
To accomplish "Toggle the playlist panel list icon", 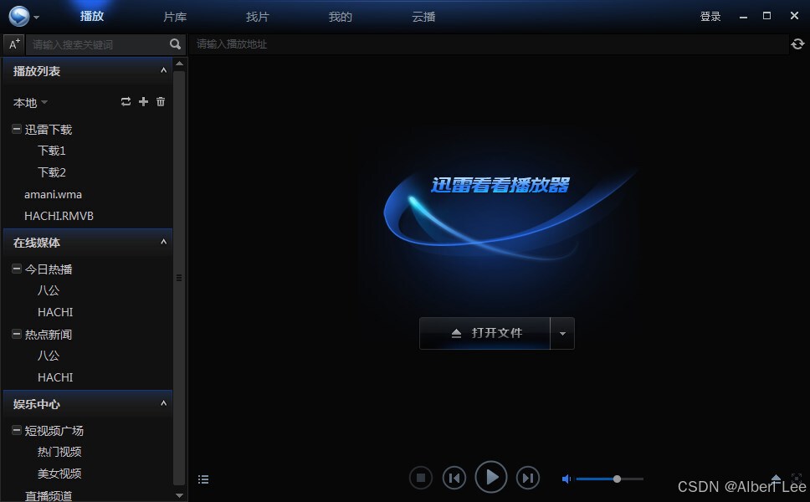I will point(203,479).
